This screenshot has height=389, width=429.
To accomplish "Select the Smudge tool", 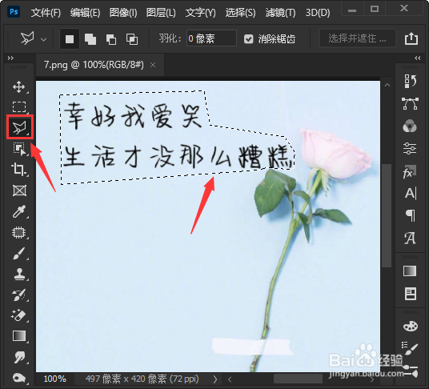I will point(20,357).
